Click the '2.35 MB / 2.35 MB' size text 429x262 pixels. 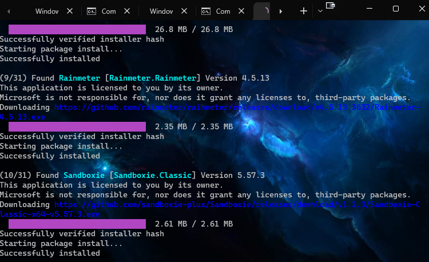coord(194,126)
